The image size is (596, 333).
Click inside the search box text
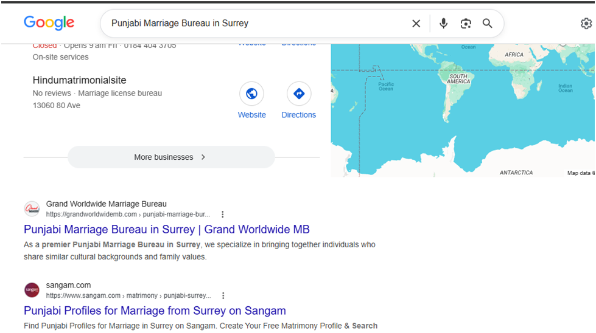tap(180, 23)
